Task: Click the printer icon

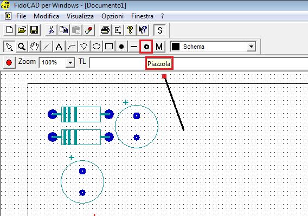Action: 105,30
